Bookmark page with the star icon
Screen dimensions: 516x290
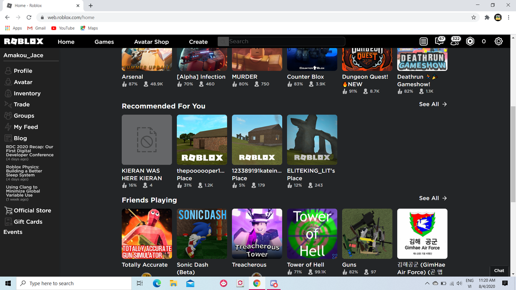[x=473, y=17]
